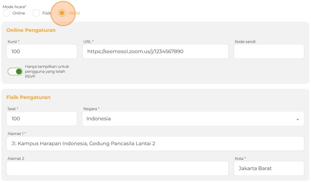The image size is (311, 183).
Task: Toggle the RSVP-only display switch
Action: (15, 72)
